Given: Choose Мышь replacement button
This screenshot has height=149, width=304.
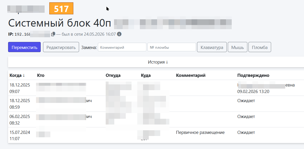Looking at the screenshot, I should coord(237,47).
